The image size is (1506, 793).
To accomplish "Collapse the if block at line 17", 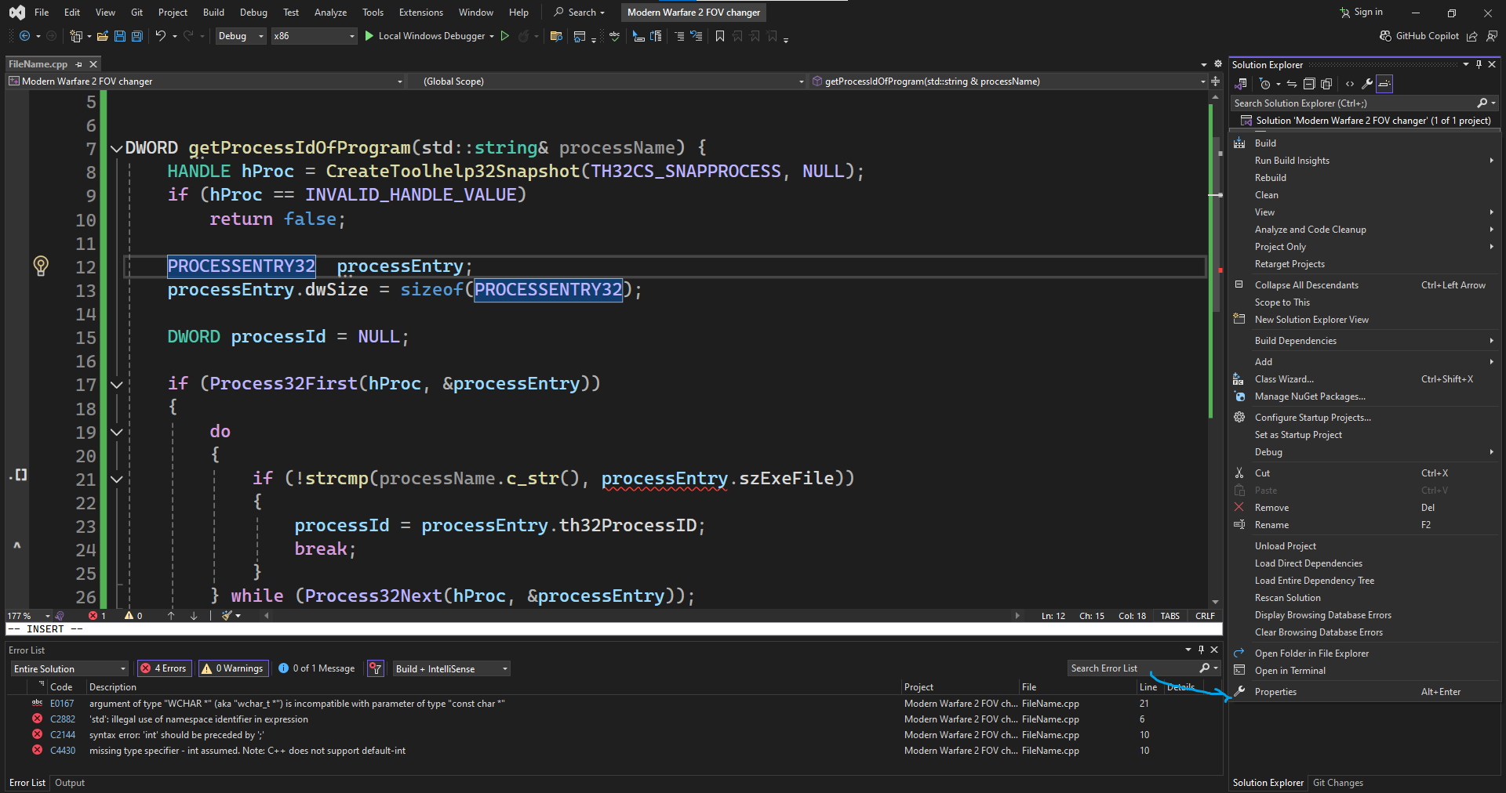I will tap(116, 384).
